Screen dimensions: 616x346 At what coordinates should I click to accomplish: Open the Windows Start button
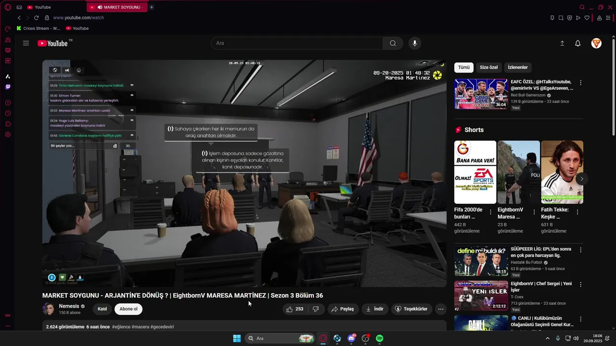(x=237, y=338)
